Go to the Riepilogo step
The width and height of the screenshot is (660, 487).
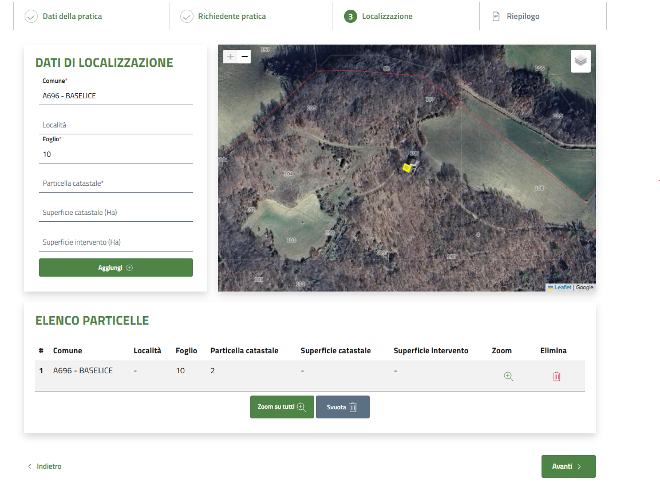(x=516, y=17)
